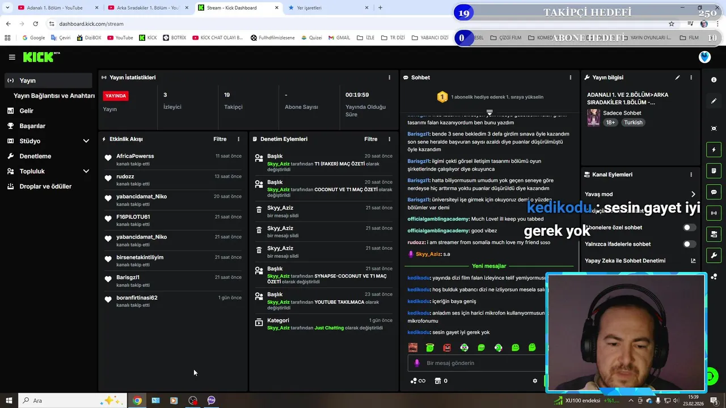The height and width of the screenshot is (408, 726).
Task: Click the wrench icon in right rail
Action: point(714,255)
